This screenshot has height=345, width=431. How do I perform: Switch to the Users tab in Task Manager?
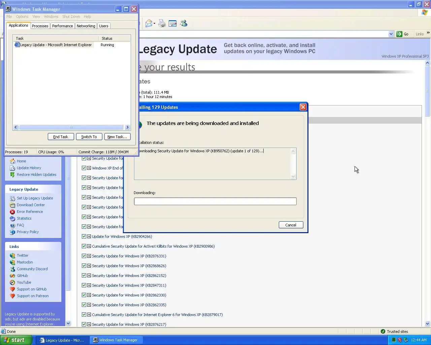pos(104,26)
